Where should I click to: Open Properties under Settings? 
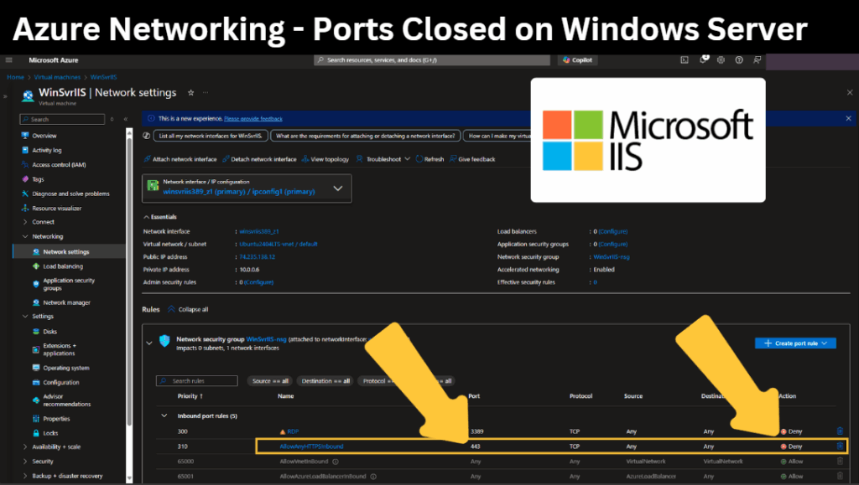(56, 419)
